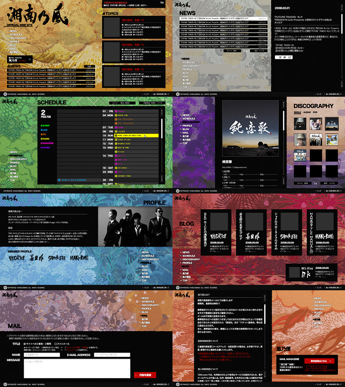The image size is (345, 387).
Task: Click the green EVENT category filter icon
Action: (41, 126)
